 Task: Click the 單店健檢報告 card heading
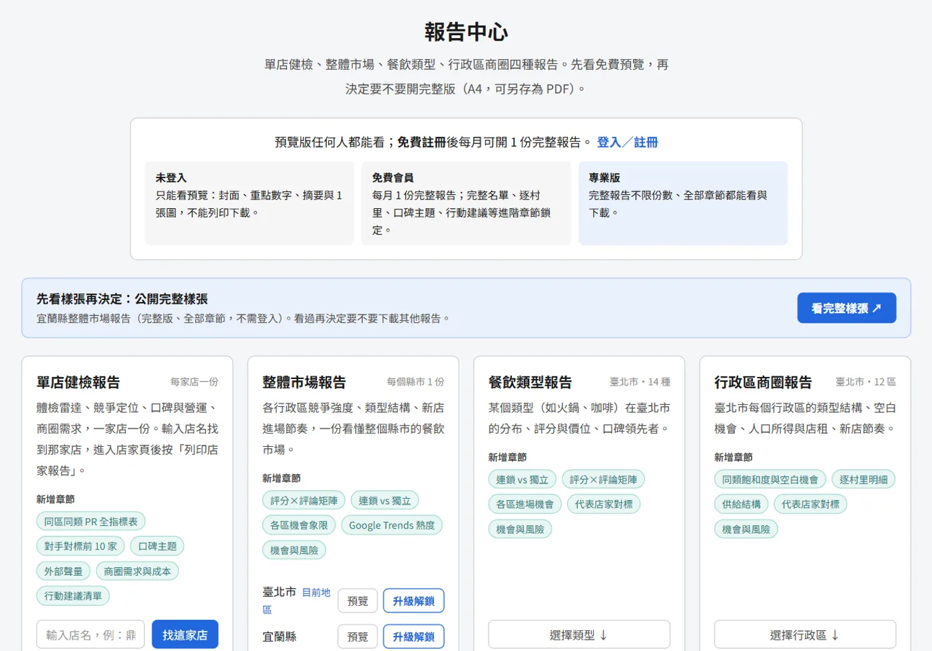79,382
